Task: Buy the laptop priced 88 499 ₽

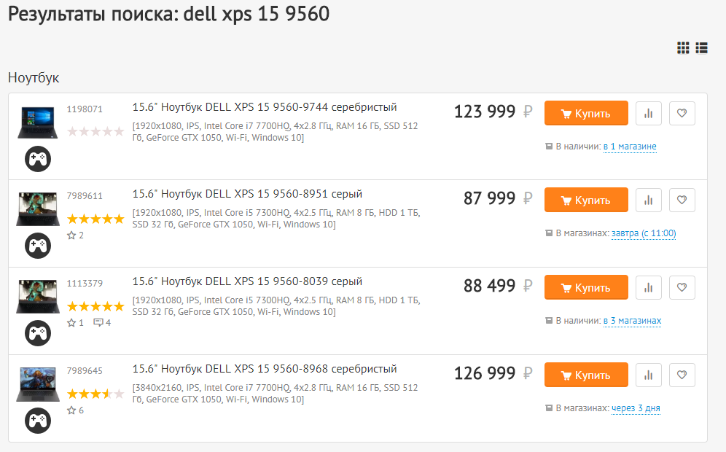Action: click(586, 287)
